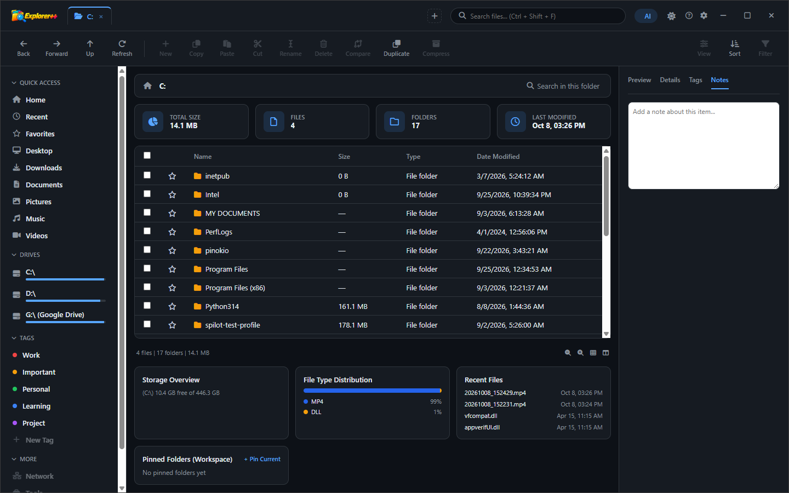Click the C:\ drive usage bar
This screenshot has height=493, width=789.
coord(65,279)
